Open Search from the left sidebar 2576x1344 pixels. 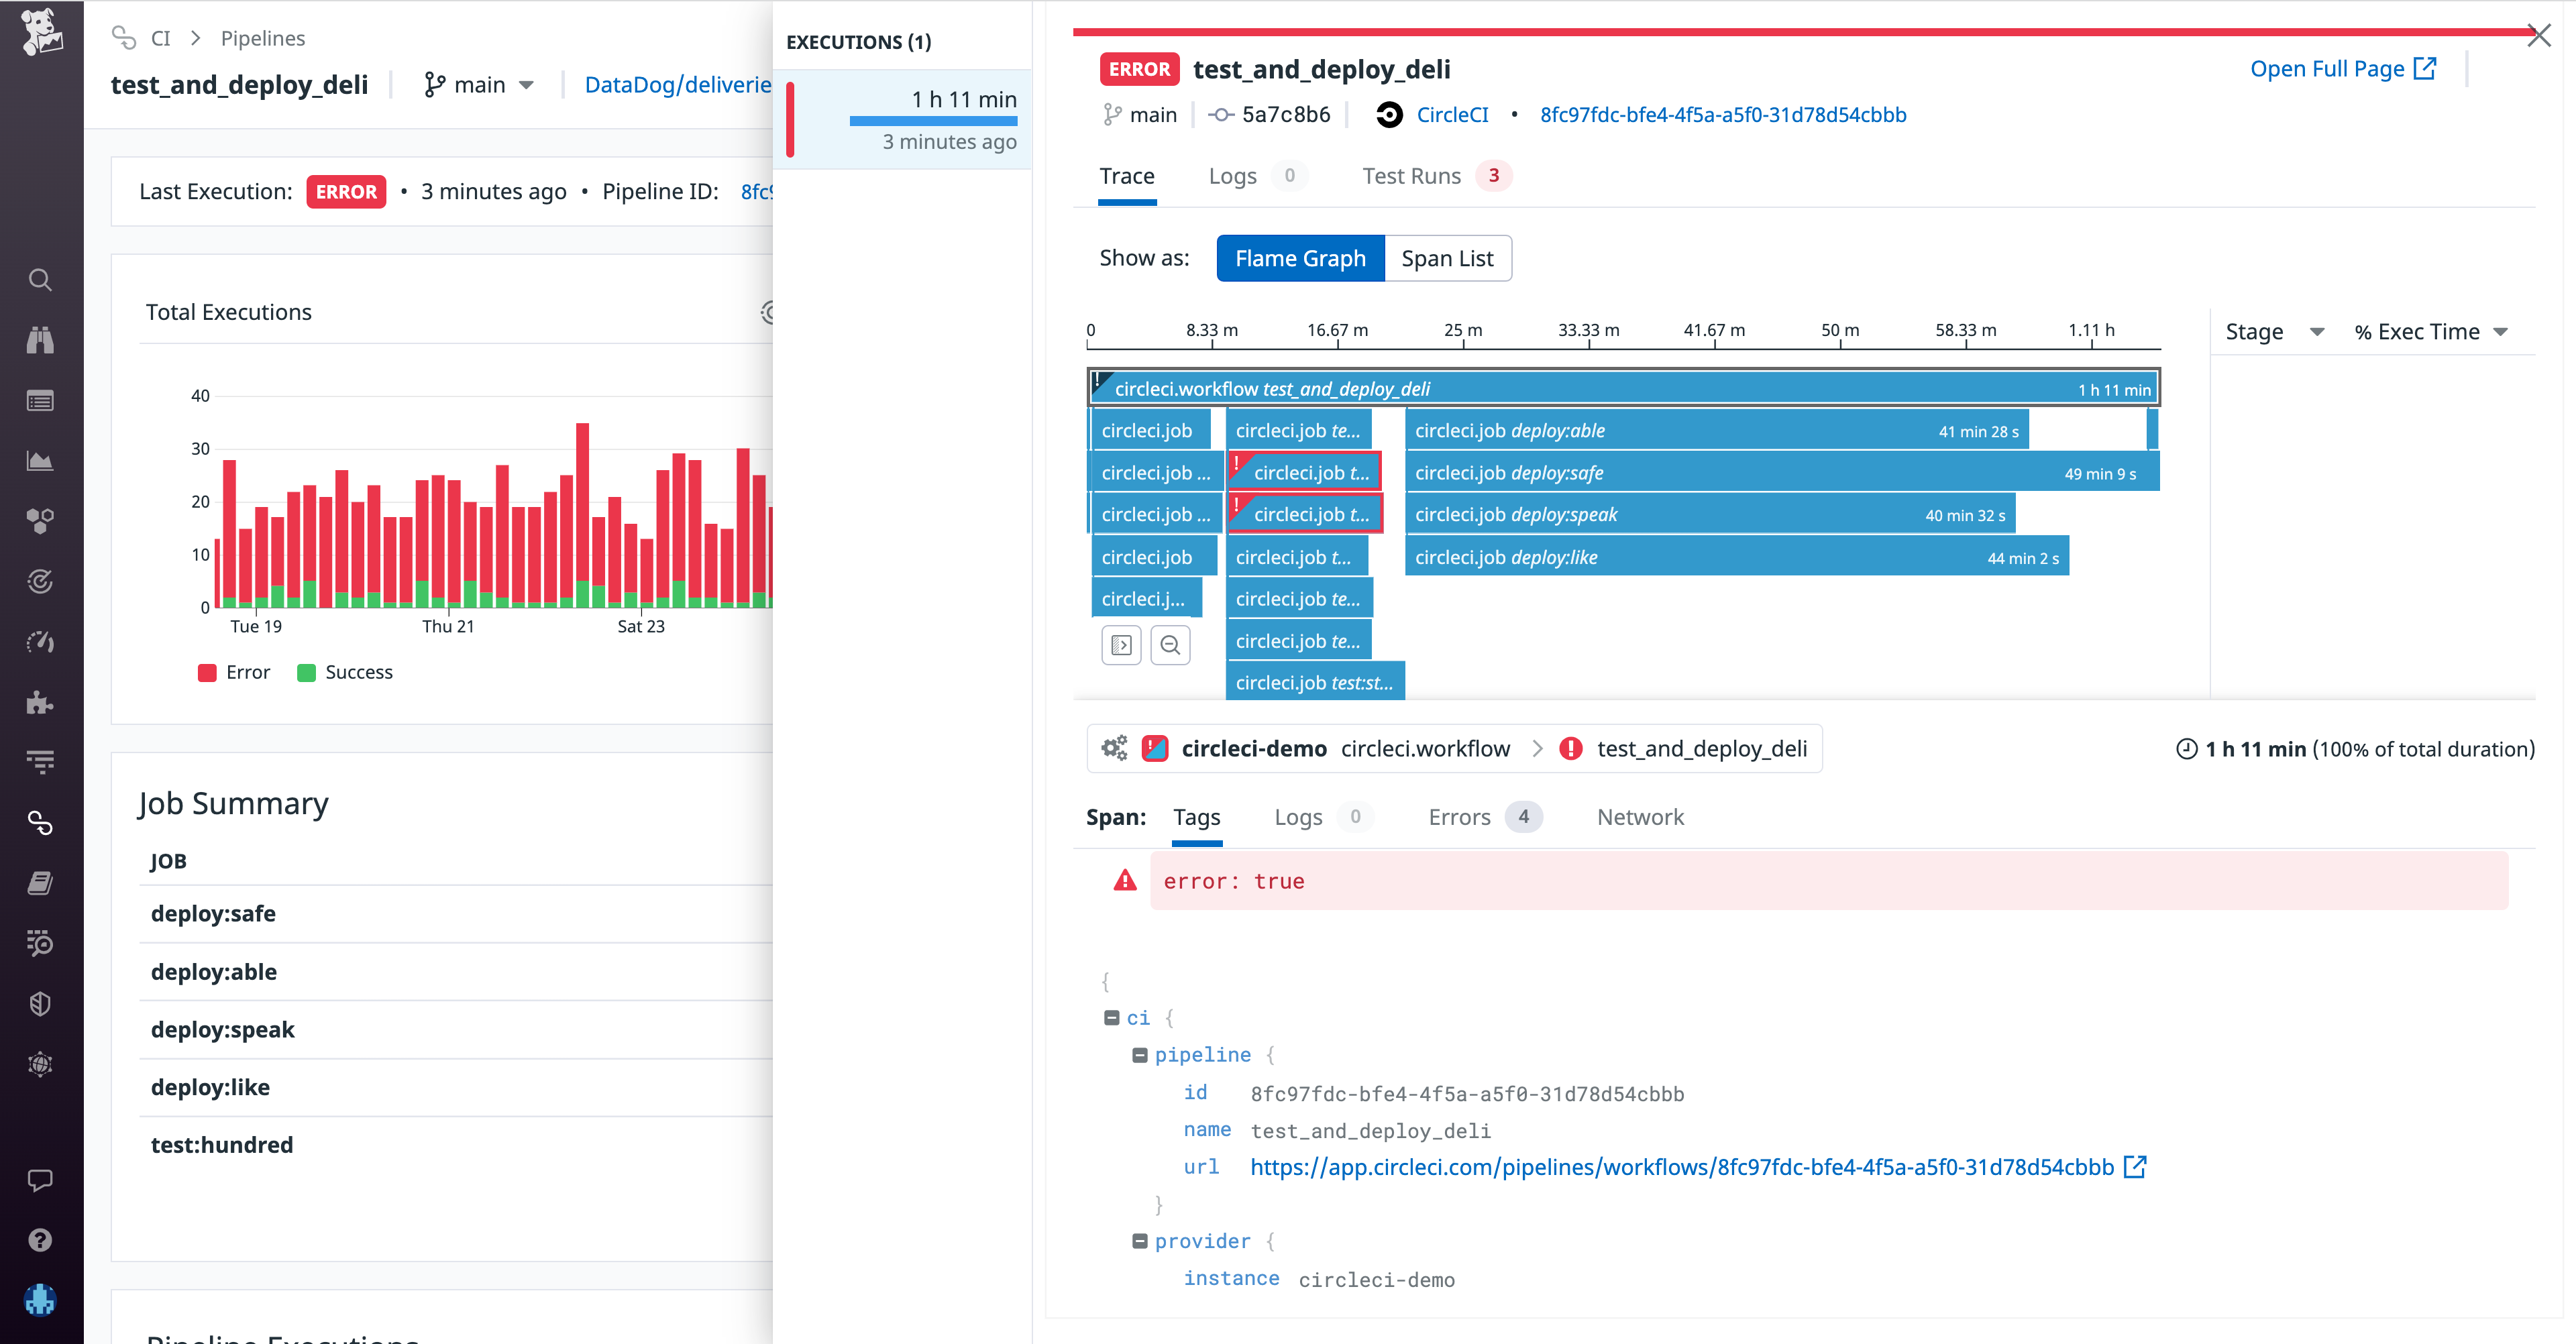pos(40,280)
